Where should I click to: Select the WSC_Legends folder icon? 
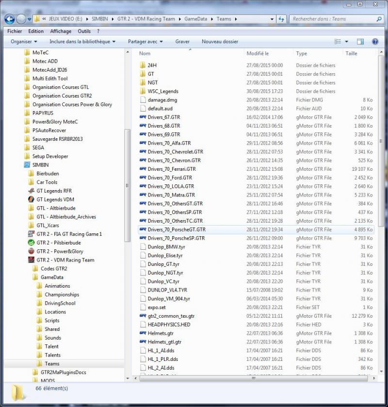tap(143, 91)
